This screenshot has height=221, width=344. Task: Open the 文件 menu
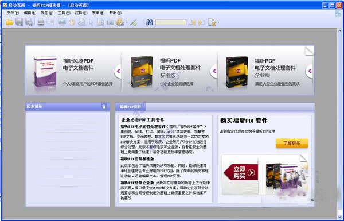(x=13, y=13)
